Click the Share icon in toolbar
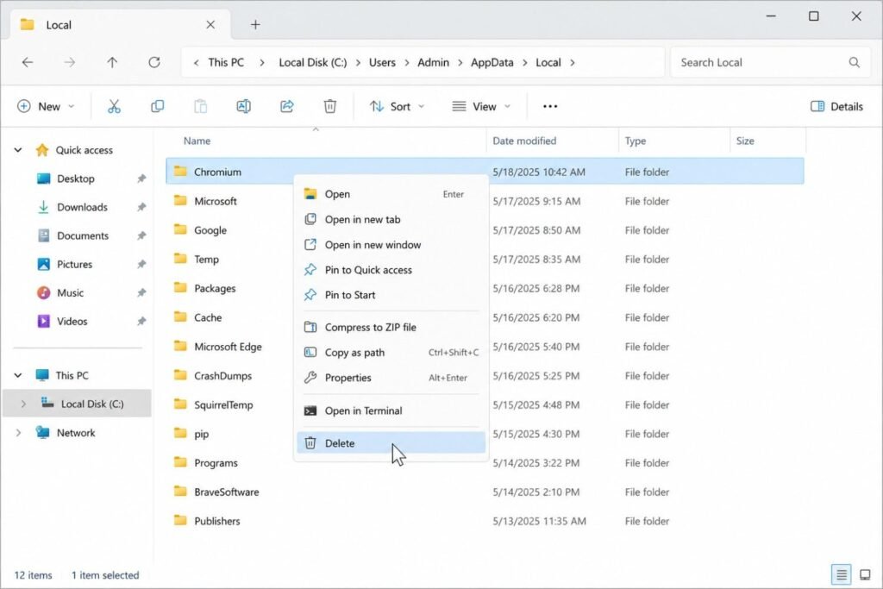The width and height of the screenshot is (883, 589). point(286,106)
